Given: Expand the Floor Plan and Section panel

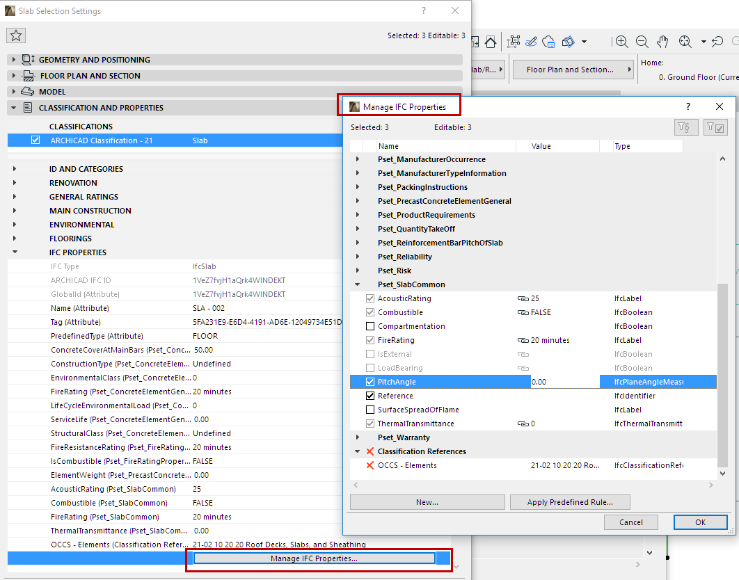Looking at the screenshot, I should click(x=14, y=76).
